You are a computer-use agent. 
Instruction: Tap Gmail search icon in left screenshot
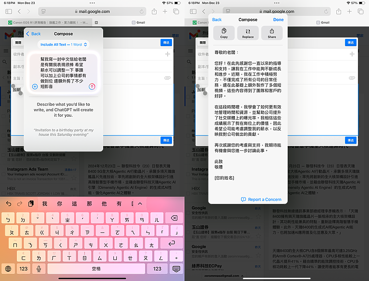[x=5, y=62]
